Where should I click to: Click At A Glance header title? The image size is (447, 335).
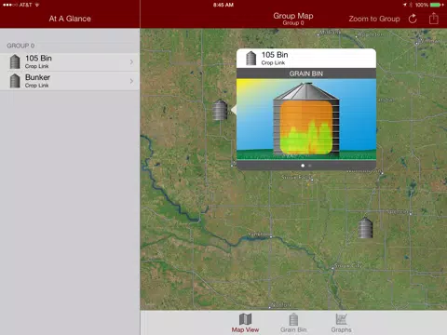(x=70, y=19)
